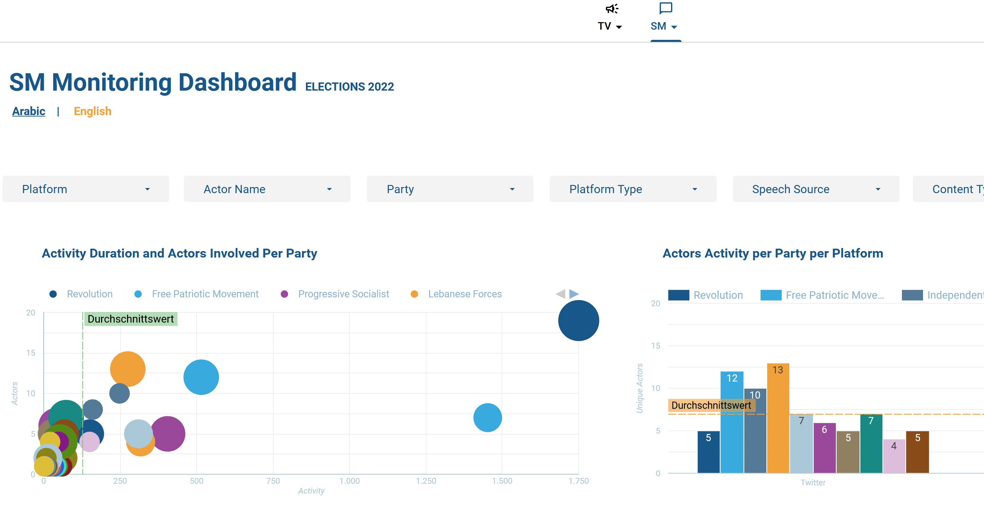Expand the SM tab dropdown arrow
The image size is (984, 512).
(x=675, y=27)
